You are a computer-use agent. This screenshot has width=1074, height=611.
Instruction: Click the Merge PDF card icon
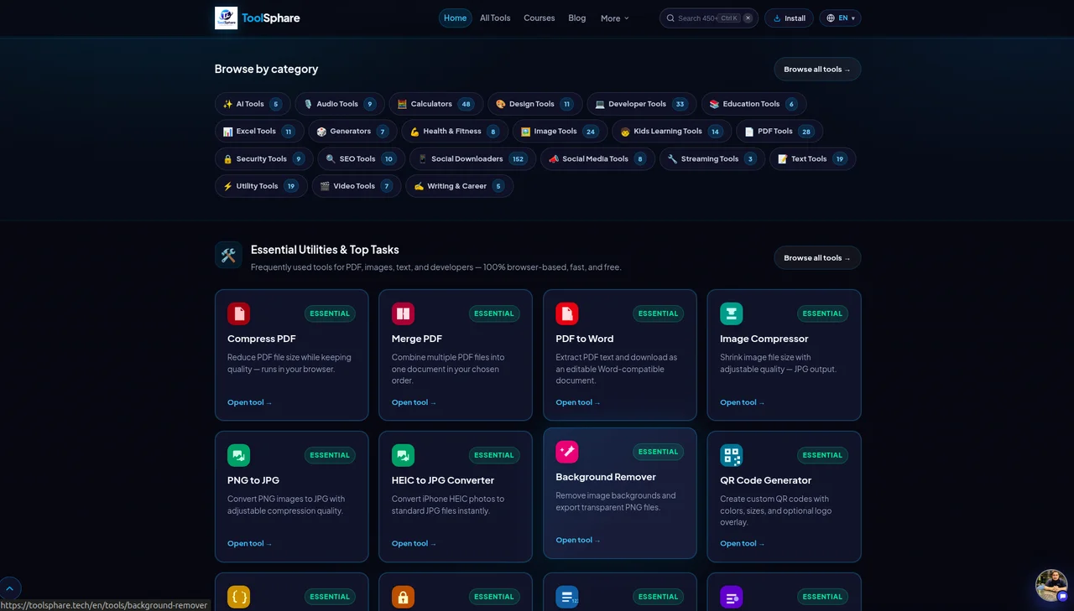[x=403, y=313]
